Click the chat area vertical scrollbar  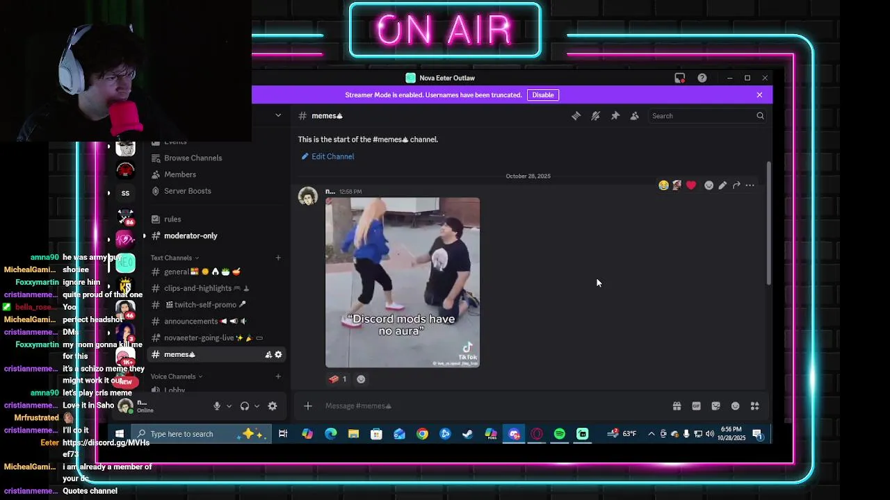point(769,222)
